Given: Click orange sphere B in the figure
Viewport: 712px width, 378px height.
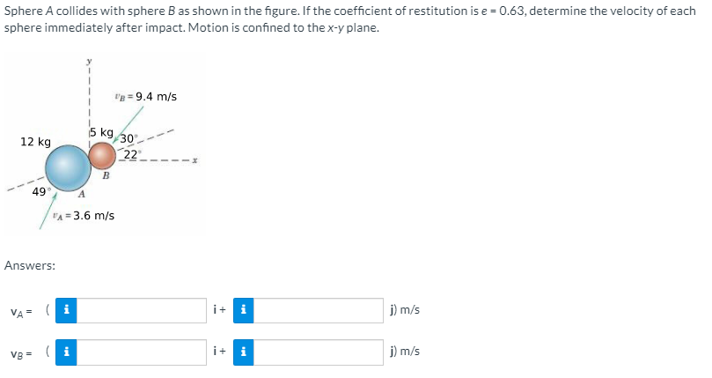Looking at the screenshot, I should tap(102, 156).
